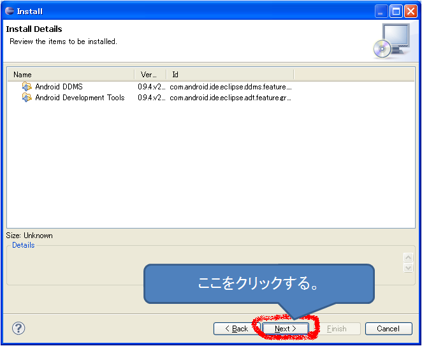The image size is (422, 346).
Task: Sort list by the Id column header
Action: click(x=230, y=75)
